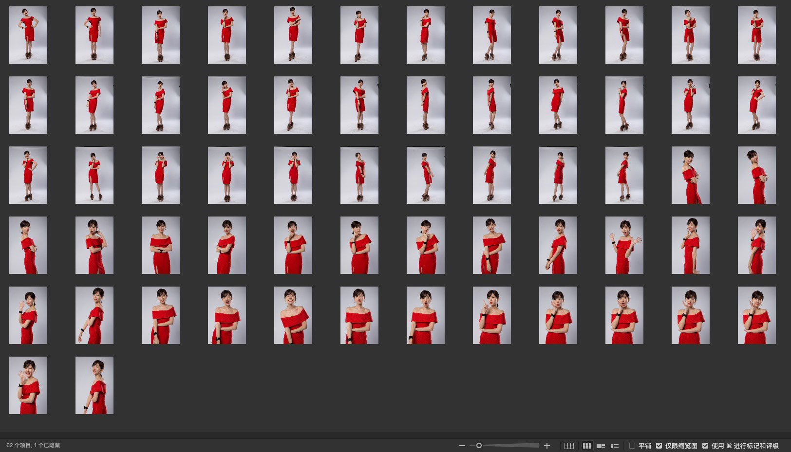791x452 pixels.
Task: Switch to details view
Action: (x=601, y=446)
